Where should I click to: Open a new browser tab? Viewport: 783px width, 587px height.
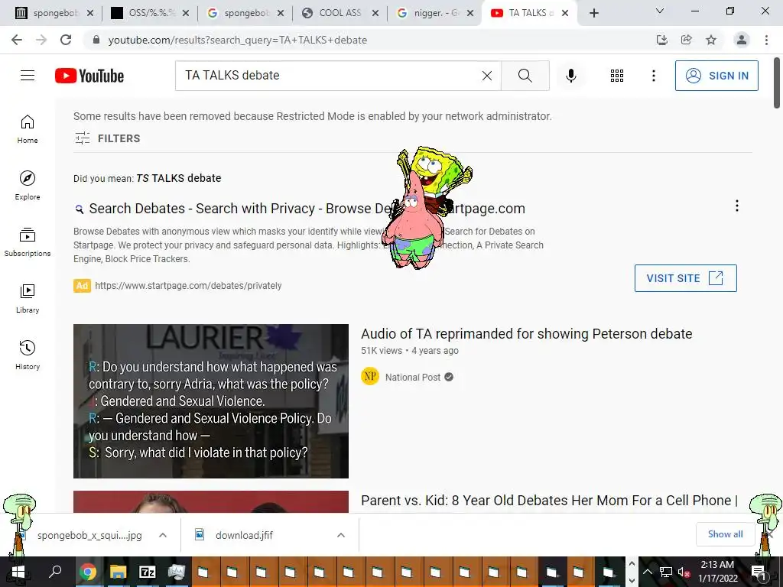pos(593,13)
